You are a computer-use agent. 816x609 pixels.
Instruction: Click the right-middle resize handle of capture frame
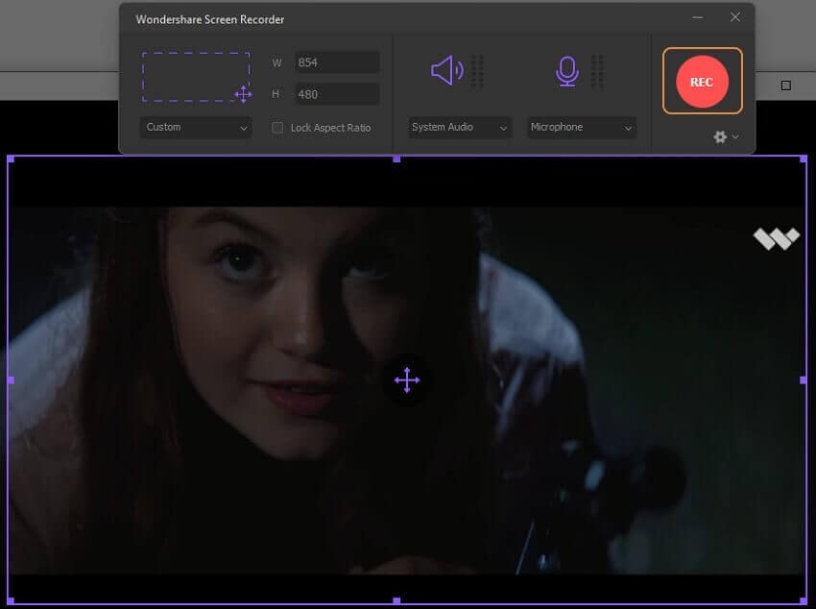click(804, 380)
